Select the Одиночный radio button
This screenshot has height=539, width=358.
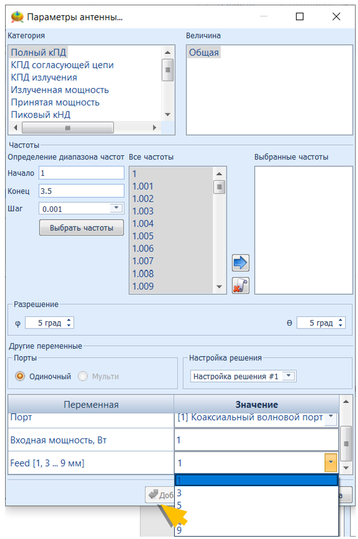[20, 376]
